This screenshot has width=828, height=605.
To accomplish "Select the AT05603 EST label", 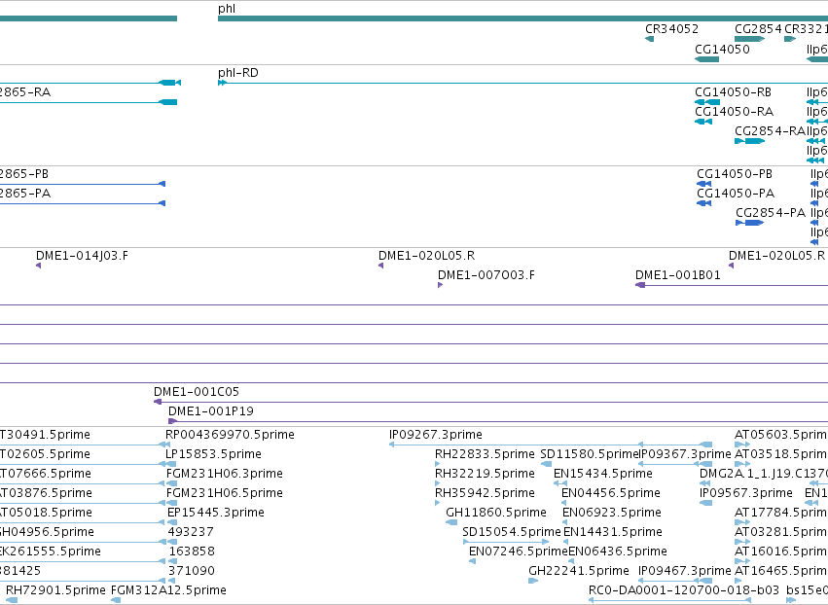I will [x=781, y=435].
